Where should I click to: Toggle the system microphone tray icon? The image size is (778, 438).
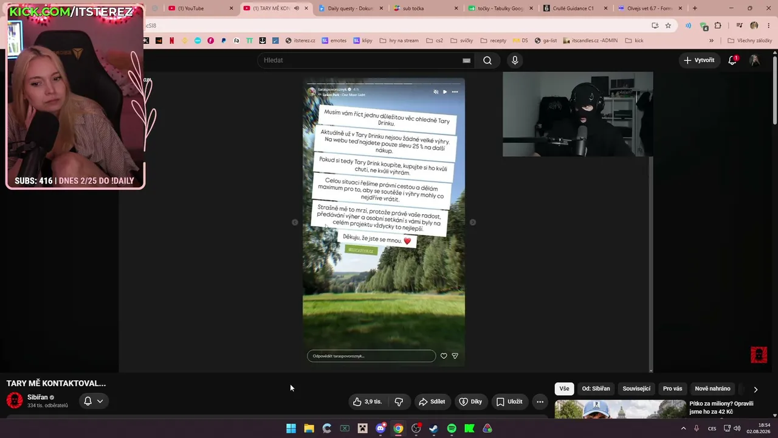coord(697,428)
